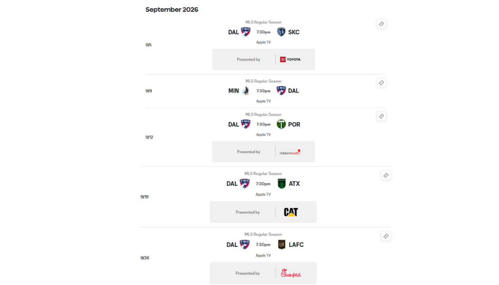Open tickets icon for DAL vs ATX match
The width and height of the screenshot is (499, 285).
pyautogui.click(x=386, y=175)
